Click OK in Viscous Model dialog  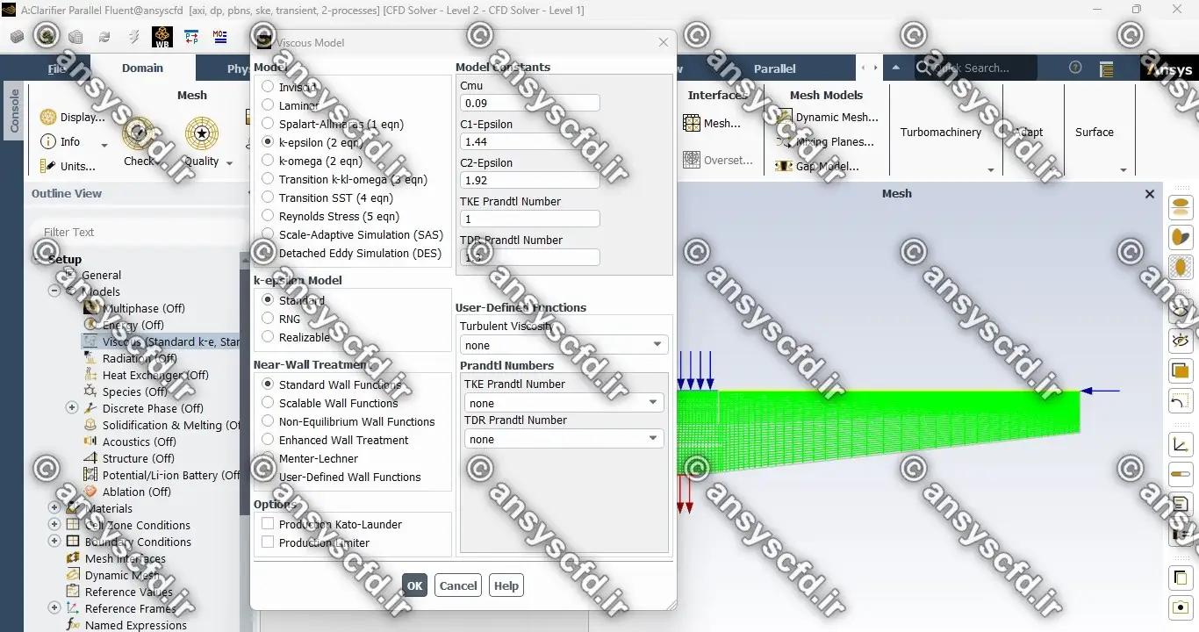pyautogui.click(x=414, y=585)
